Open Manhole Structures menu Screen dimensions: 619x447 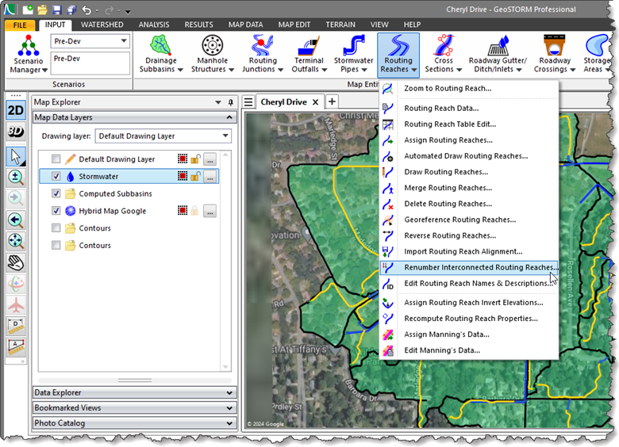click(x=213, y=54)
